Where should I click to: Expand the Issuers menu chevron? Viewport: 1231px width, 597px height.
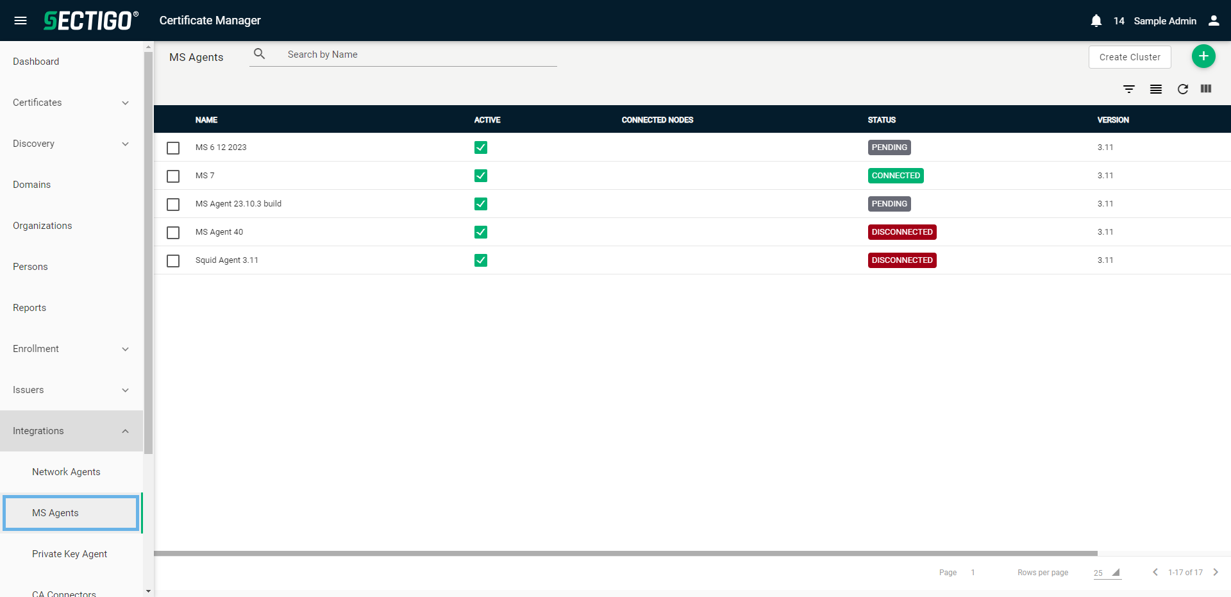click(126, 390)
